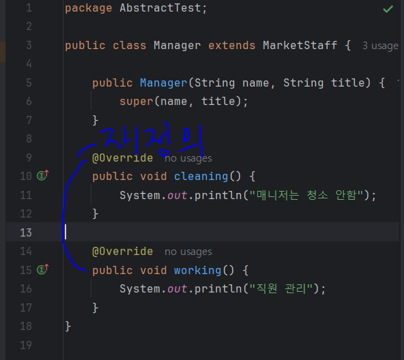Place caret on MarketStaff class name

[300, 45]
